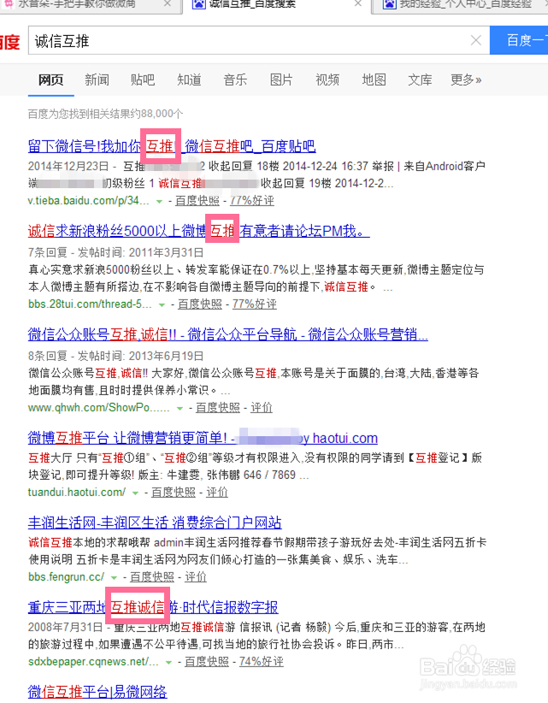
Task: Open result 微信公众账号互推,诚信!!
Action: coord(227,334)
